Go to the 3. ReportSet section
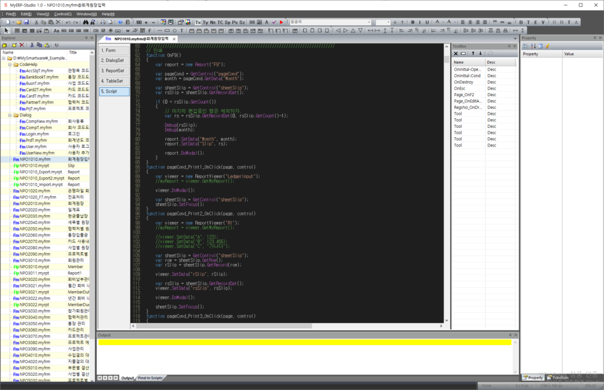This screenshot has width=604, height=390. coord(114,71)
